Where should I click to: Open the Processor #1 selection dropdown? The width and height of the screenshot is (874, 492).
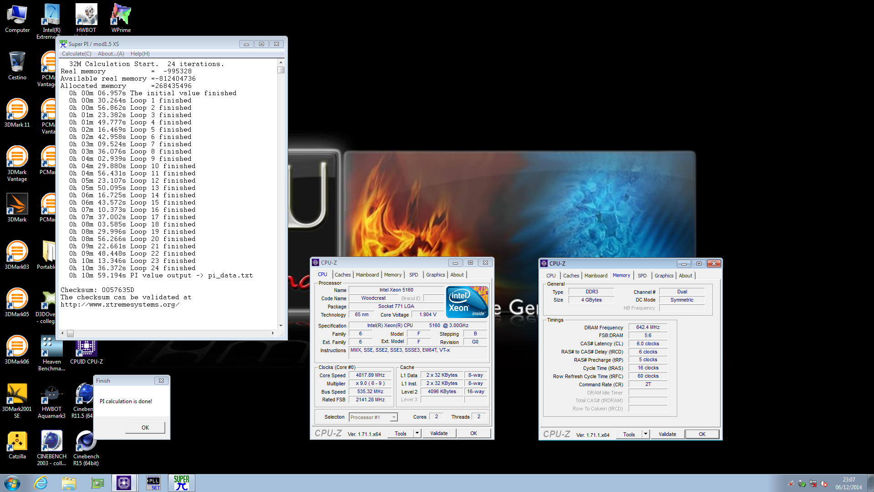pyautogui.click(x=373, y=417)
